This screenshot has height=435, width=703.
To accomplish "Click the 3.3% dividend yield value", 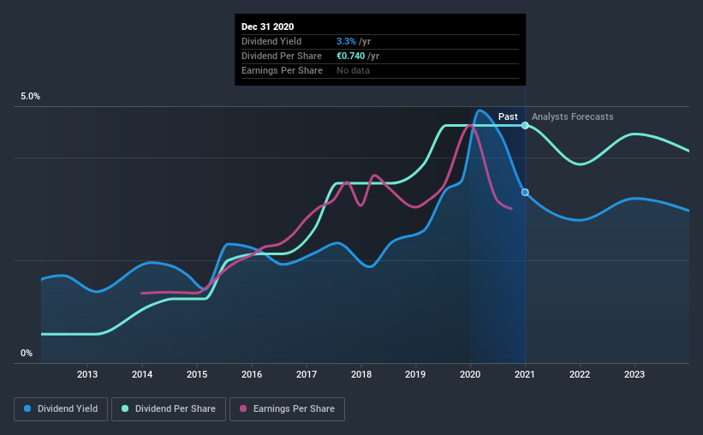I will coord(346,41).
